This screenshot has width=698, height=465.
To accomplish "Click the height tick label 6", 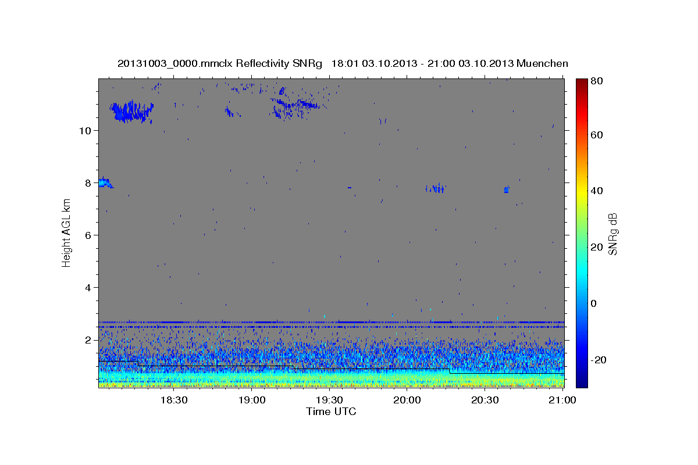I will coord(87,235).
